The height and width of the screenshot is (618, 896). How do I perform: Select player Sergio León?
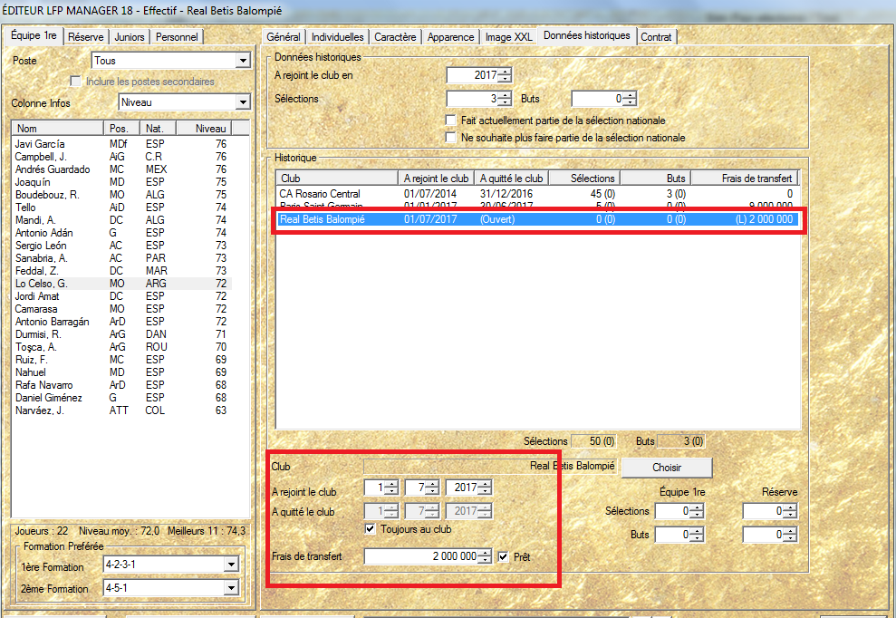[x=122, y=246]
